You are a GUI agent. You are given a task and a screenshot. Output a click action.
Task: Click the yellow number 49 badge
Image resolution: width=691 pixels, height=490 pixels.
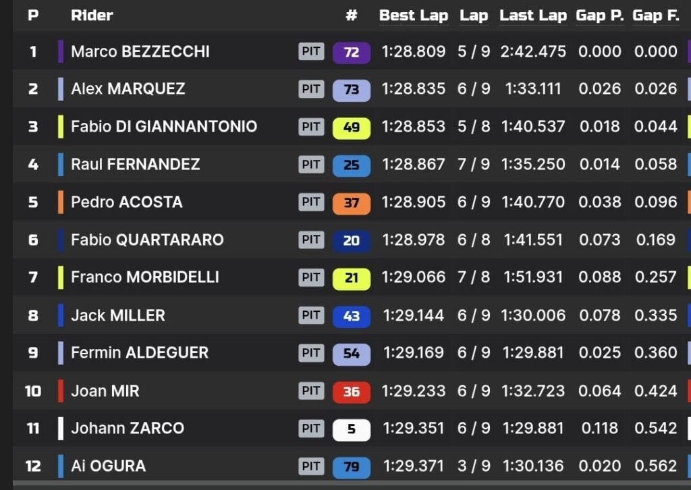pos(351,128)
